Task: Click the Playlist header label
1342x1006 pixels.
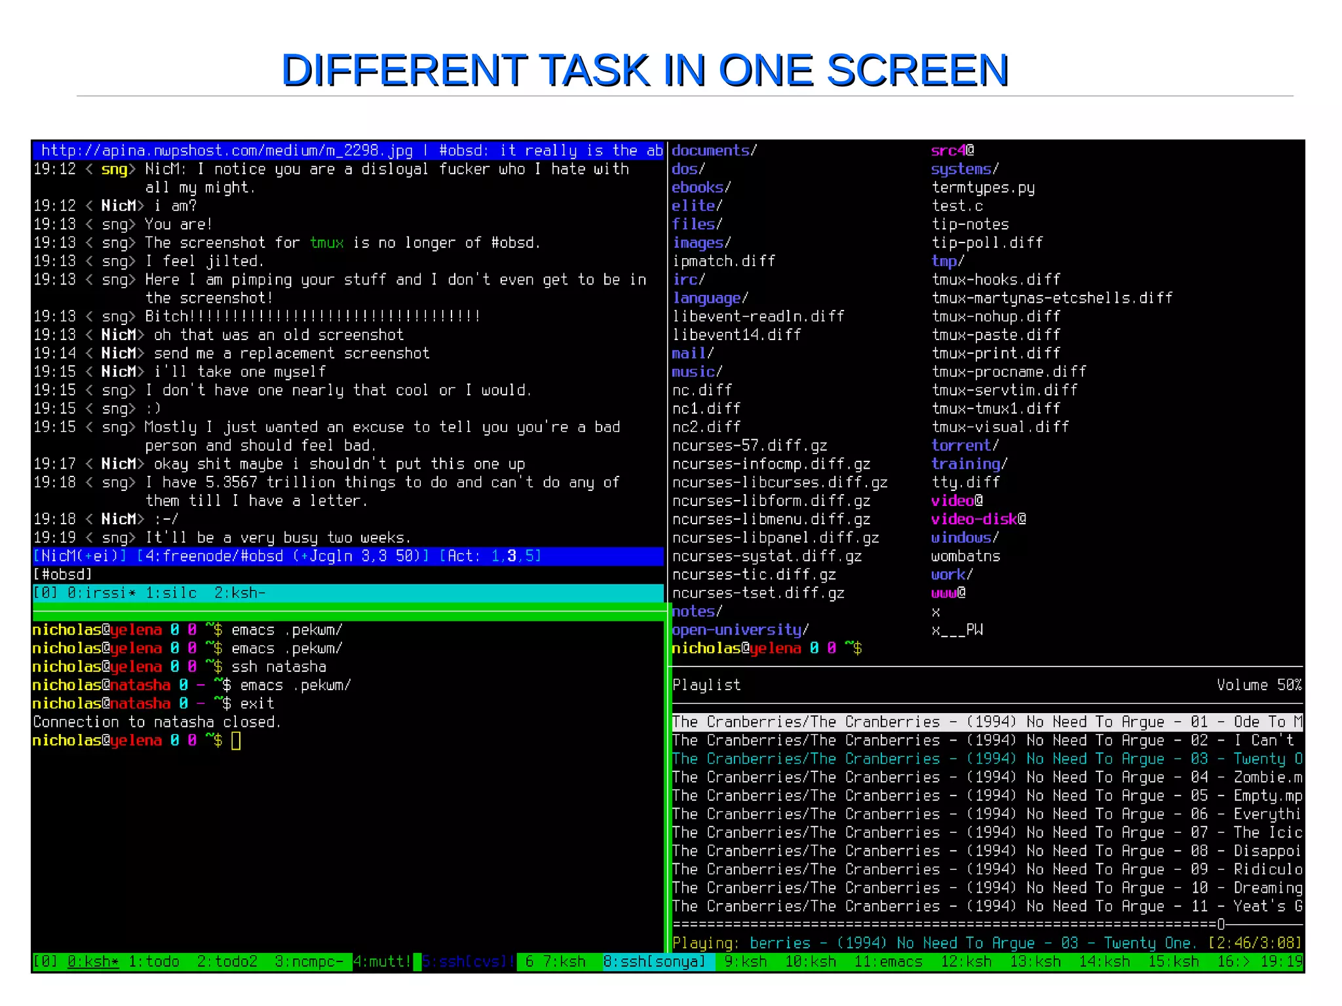Action: (706, 686)
